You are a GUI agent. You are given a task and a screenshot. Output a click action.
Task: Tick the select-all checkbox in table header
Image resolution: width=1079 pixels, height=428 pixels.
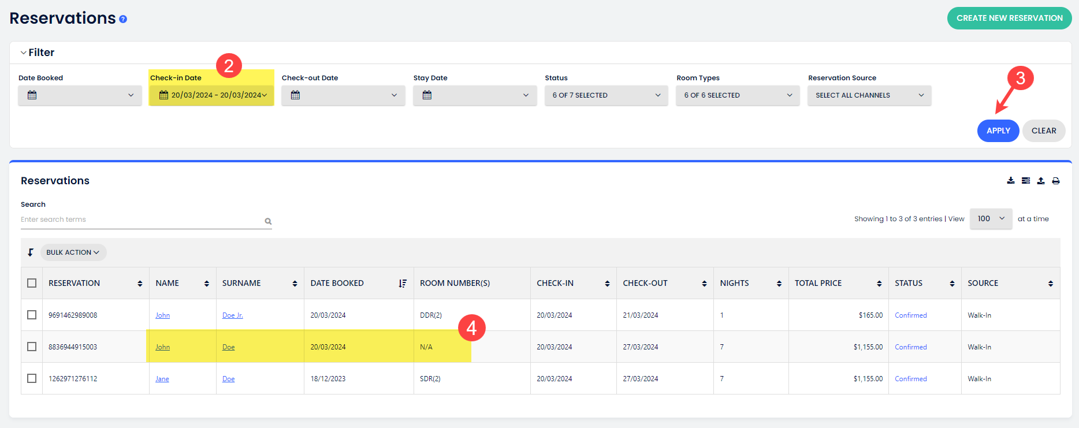(32, 283)
